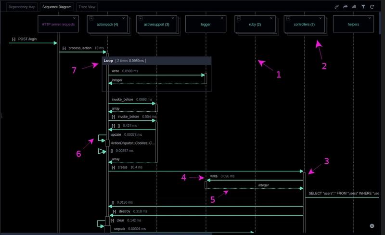The image size is (385, 235).
Task: Open the filter funnel icon
Action: 363,7
